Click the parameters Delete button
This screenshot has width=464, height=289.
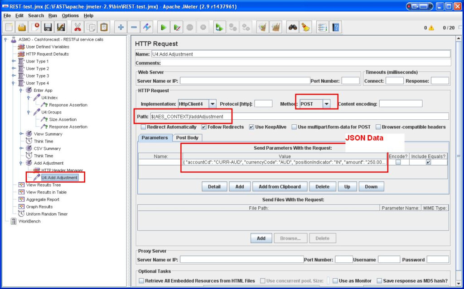(322, 186)
